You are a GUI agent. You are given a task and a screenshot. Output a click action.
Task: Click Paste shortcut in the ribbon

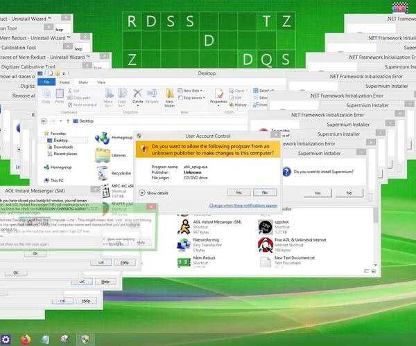coord(83,104)
